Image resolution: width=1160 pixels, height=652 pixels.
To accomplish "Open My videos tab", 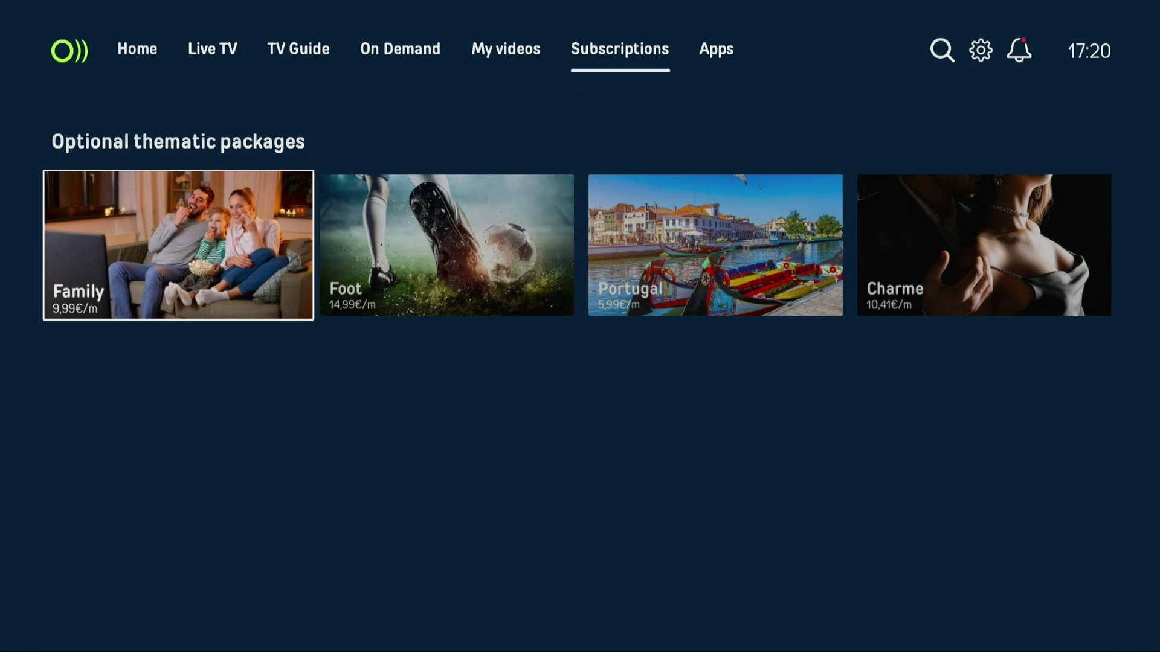I will 506,49.
